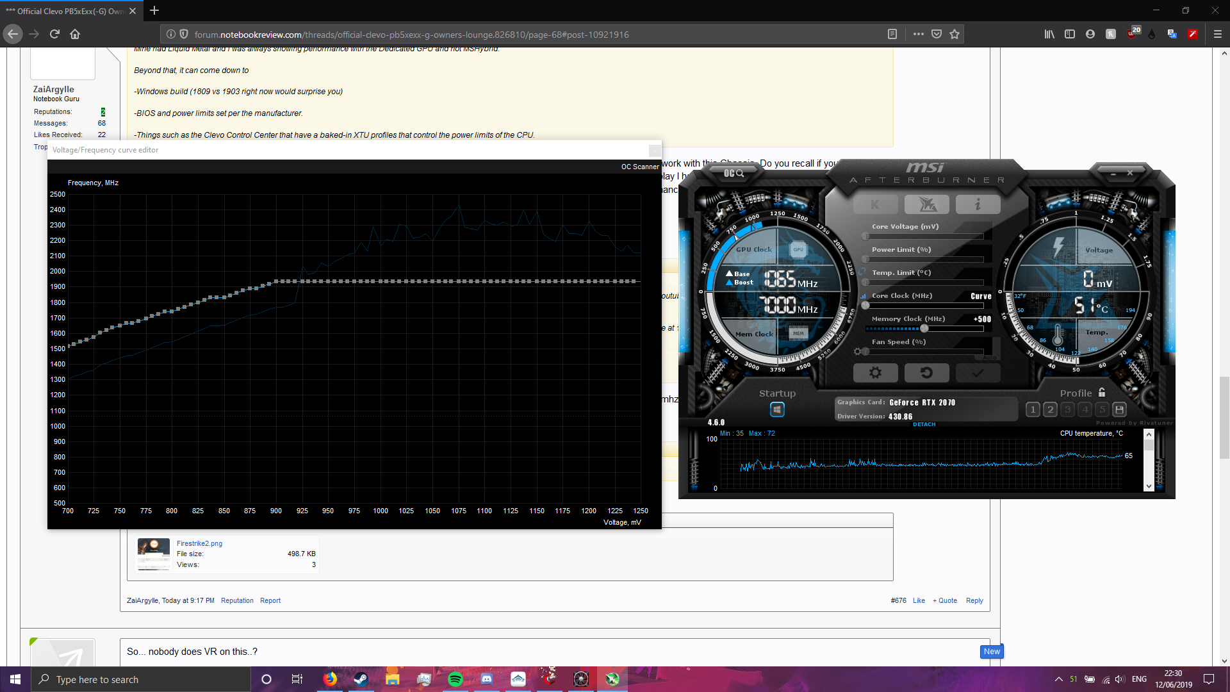Image resolution: width=1230 pixels, height=692 pixels.
Task: Click the Fan Speed slider handle
Action: (x=865, y=352)
